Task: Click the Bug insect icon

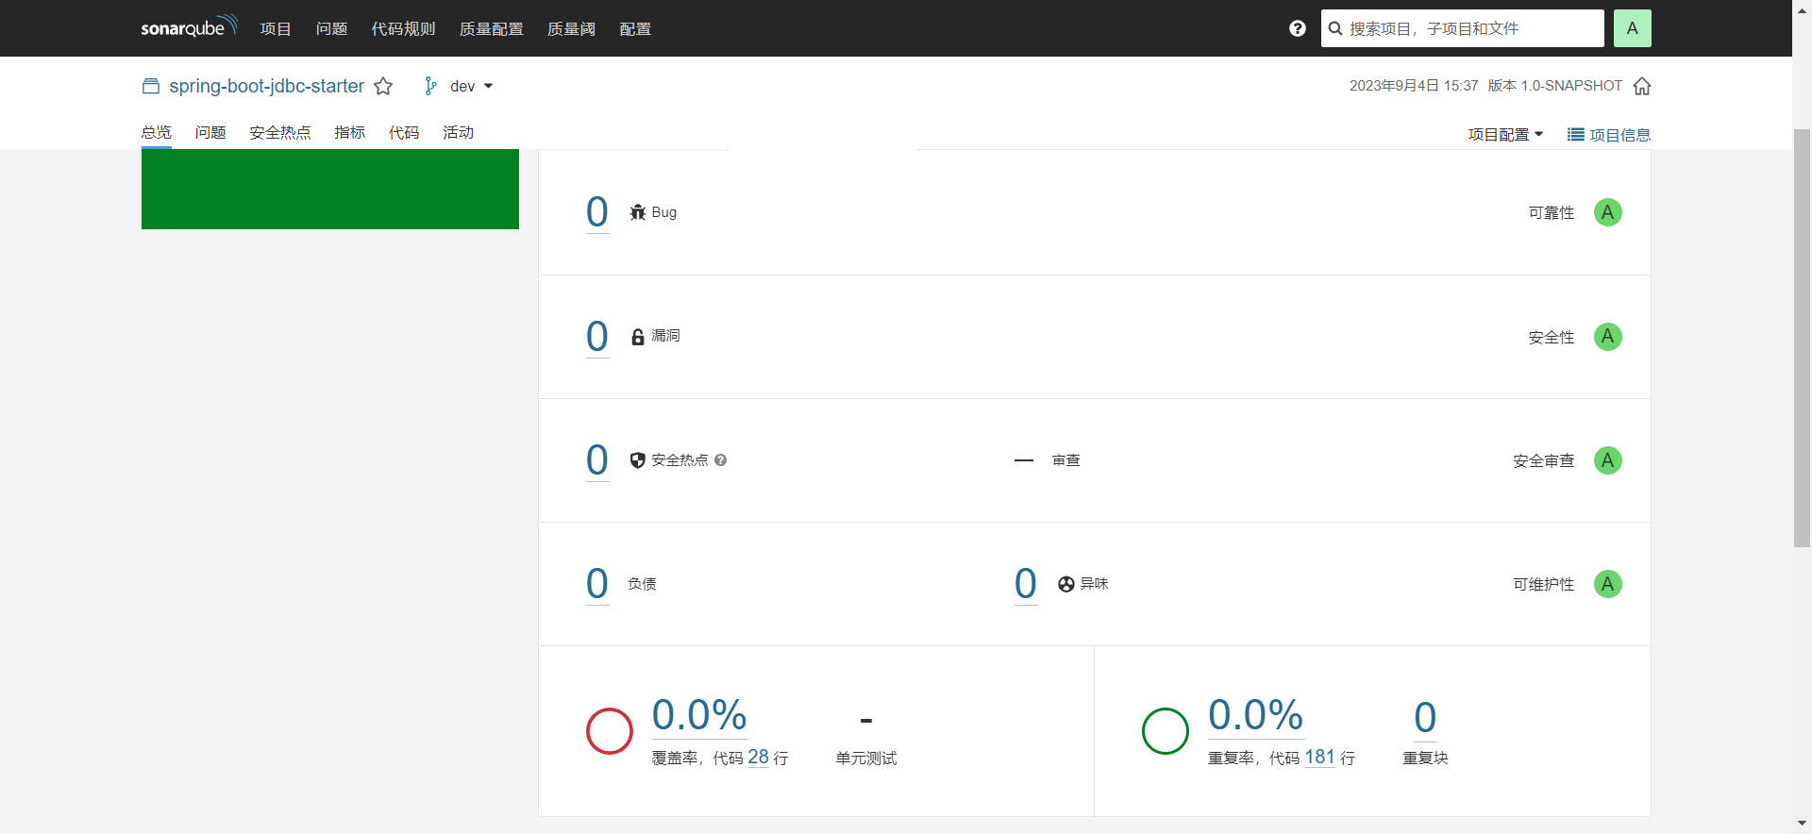Action: [638, 212]
